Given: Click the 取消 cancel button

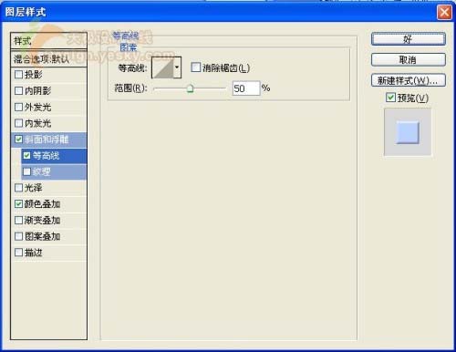Looking at the screenshot, I should pyautogui.click(x=409, y=59).
